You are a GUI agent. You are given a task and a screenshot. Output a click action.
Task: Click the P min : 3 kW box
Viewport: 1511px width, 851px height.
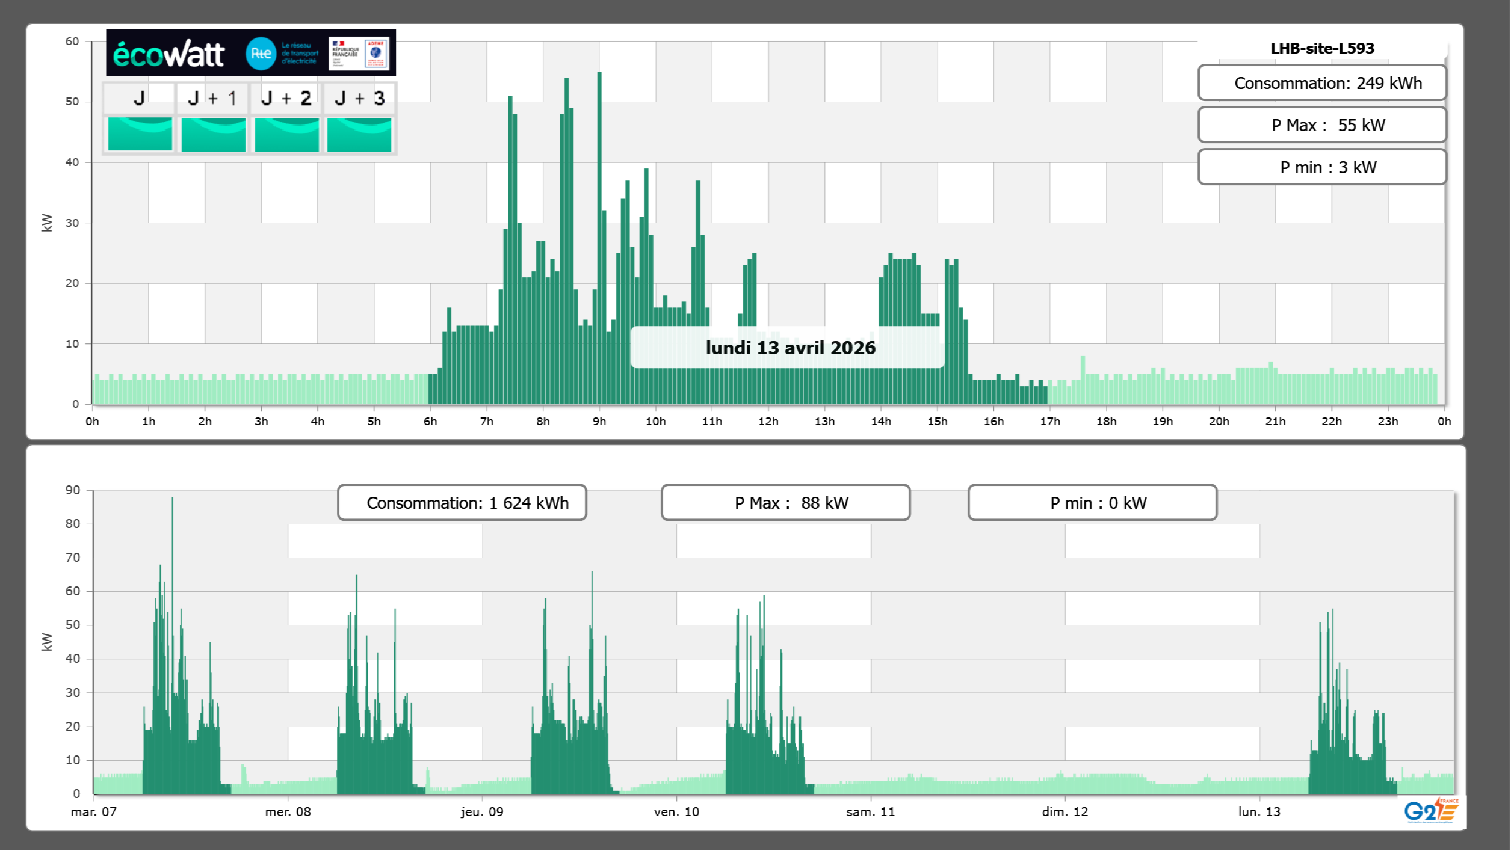[1321, 167]
